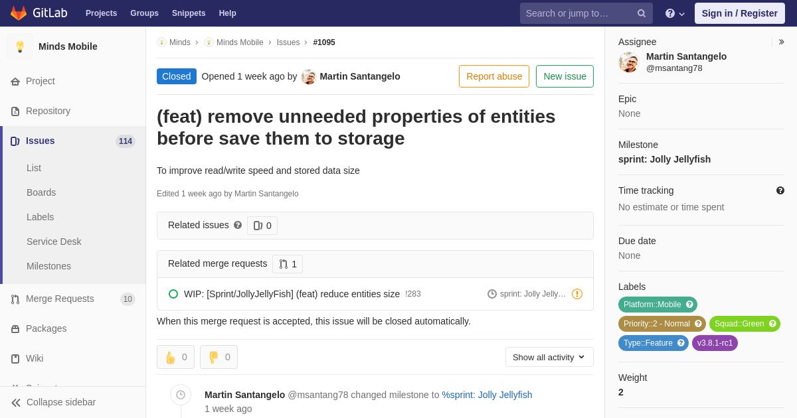Click the search magnifier icon
This screenshot has height=418, width=797.
(642, 13)
